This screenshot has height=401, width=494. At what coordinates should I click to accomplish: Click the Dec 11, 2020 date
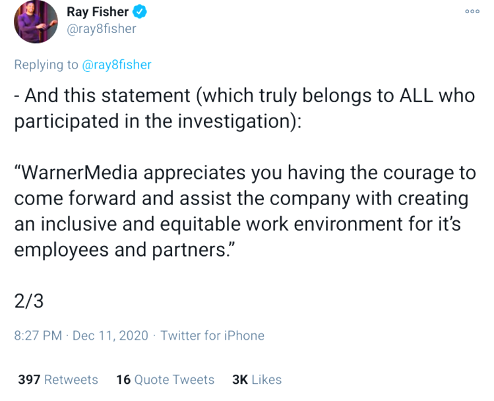(x=110, y=336)
